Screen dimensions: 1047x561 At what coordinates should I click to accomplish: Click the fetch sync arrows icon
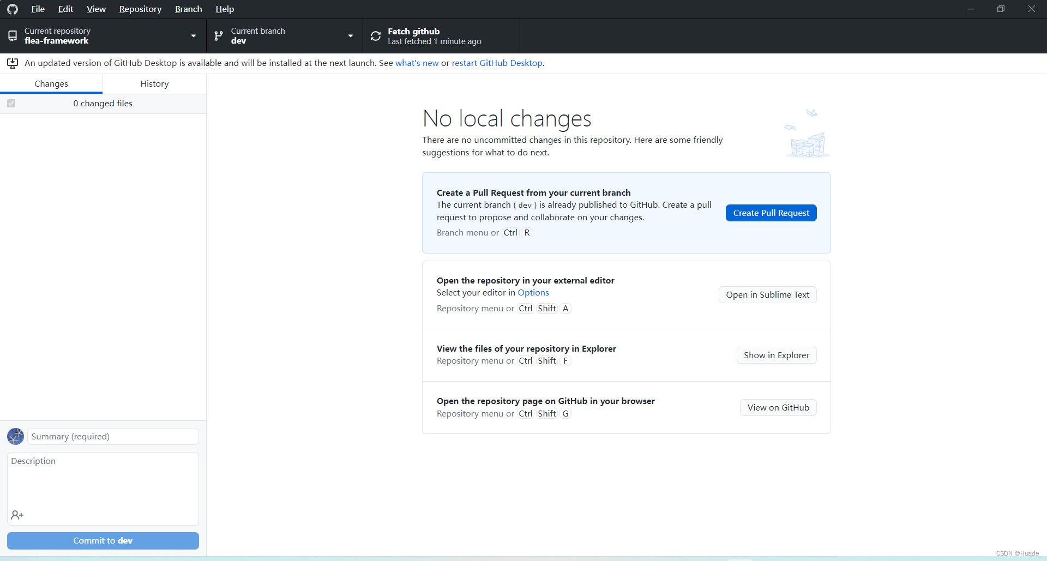[x=376, y=36]
